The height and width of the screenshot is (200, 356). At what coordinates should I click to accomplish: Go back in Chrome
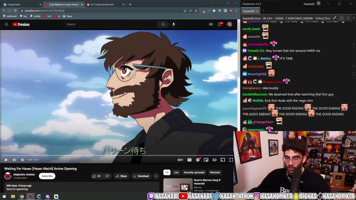pyautogui.click(x=4, y=11)
